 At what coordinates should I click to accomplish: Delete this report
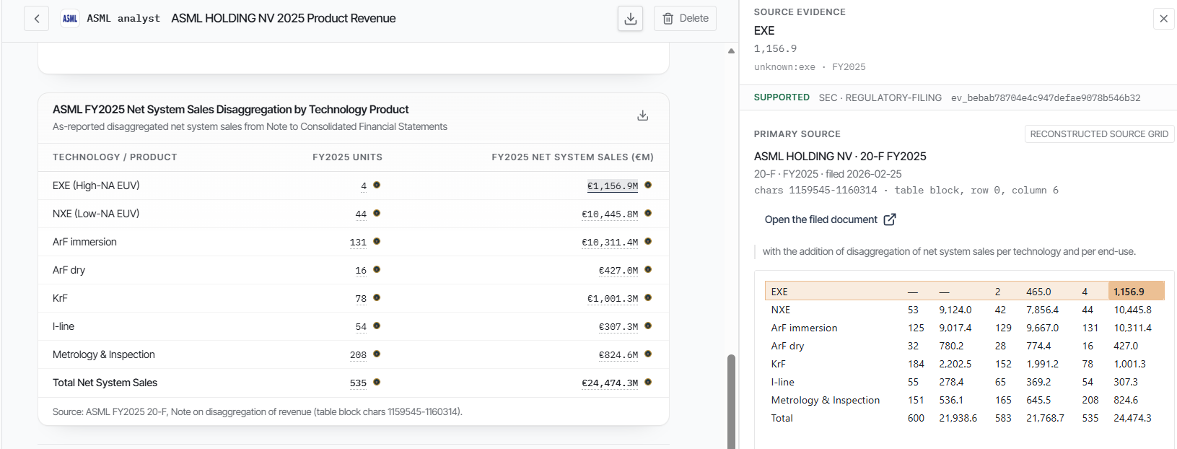click(685, 19)
